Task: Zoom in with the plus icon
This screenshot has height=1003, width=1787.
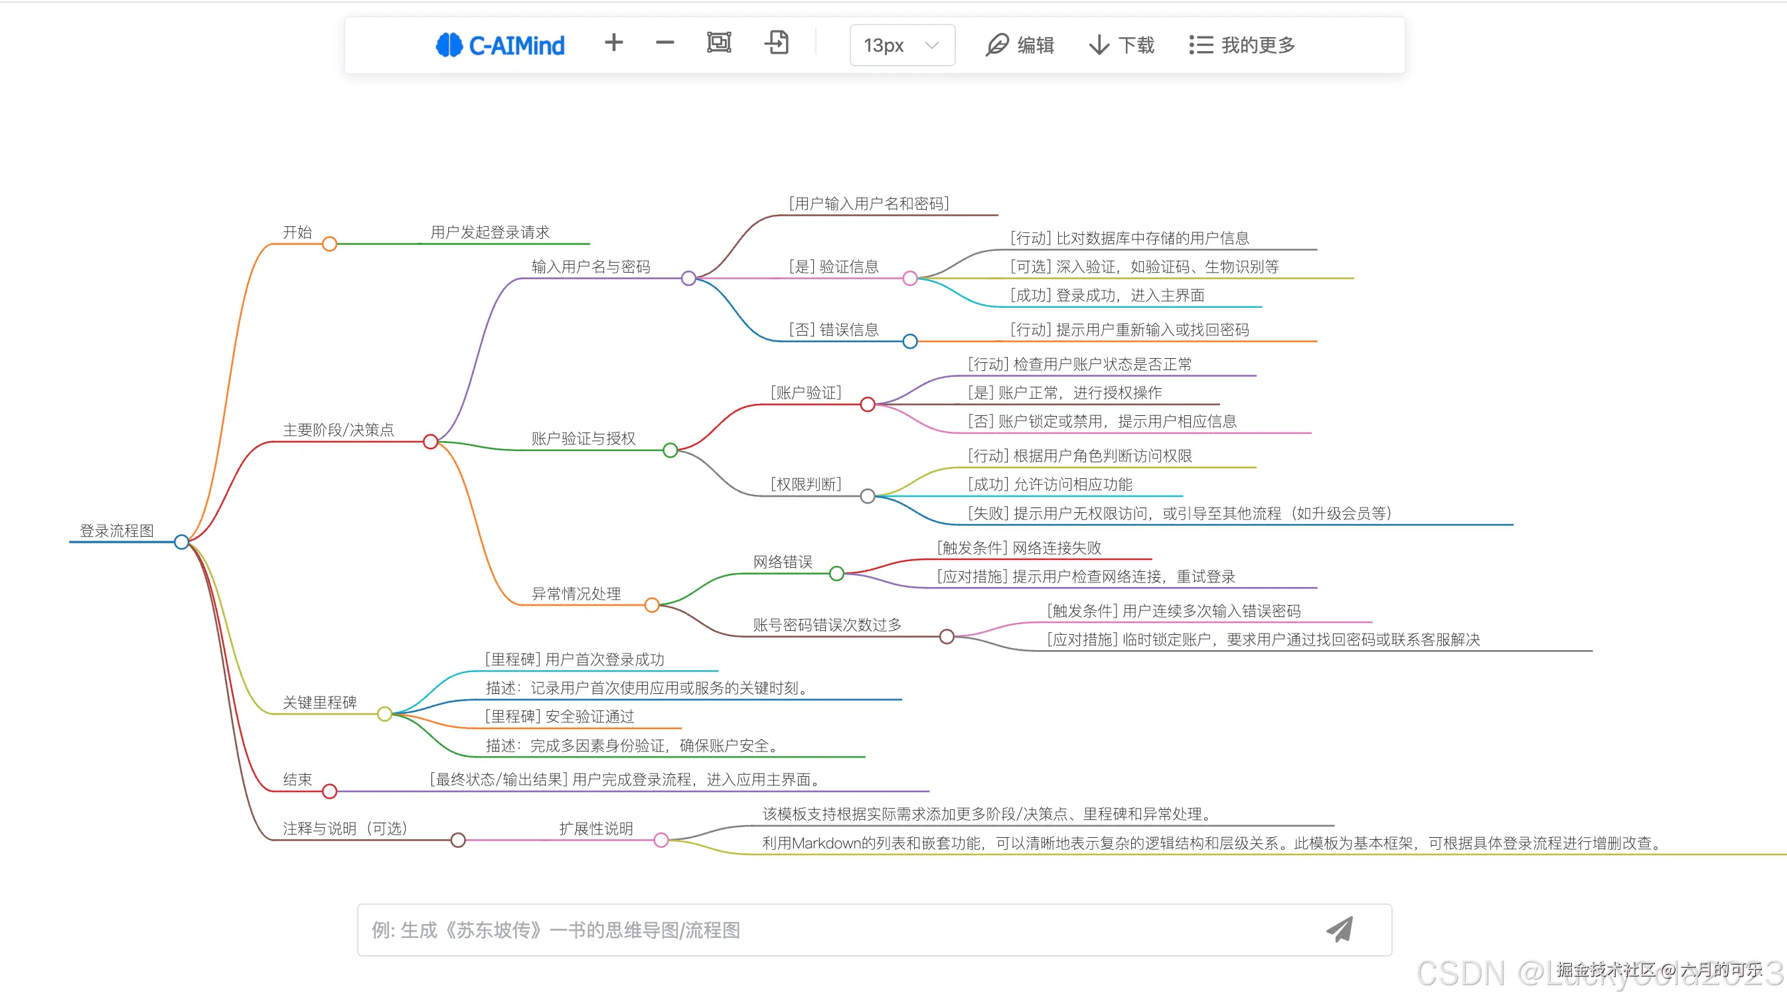Action: (x=613, y=44)
